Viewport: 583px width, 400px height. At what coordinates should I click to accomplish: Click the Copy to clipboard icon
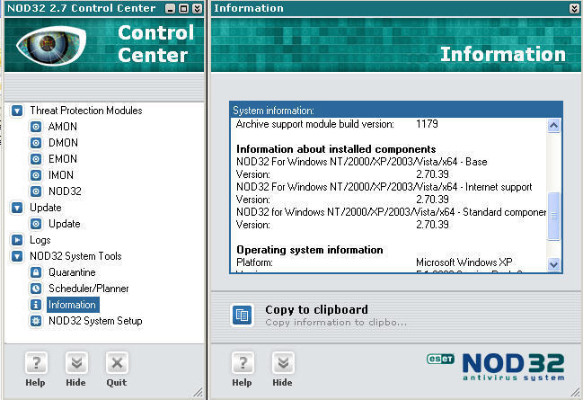242,316
